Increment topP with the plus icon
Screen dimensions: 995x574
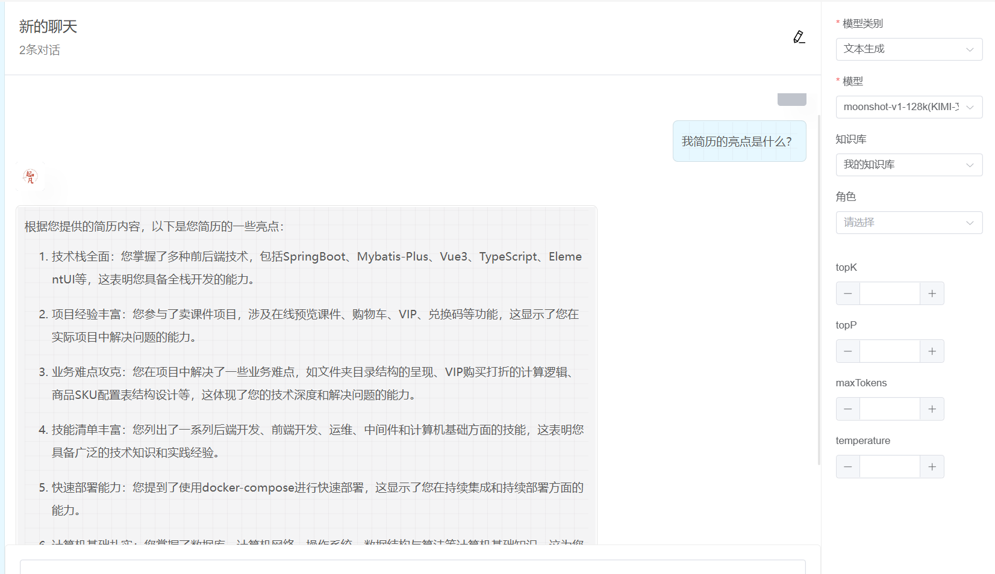click(931, 351)
